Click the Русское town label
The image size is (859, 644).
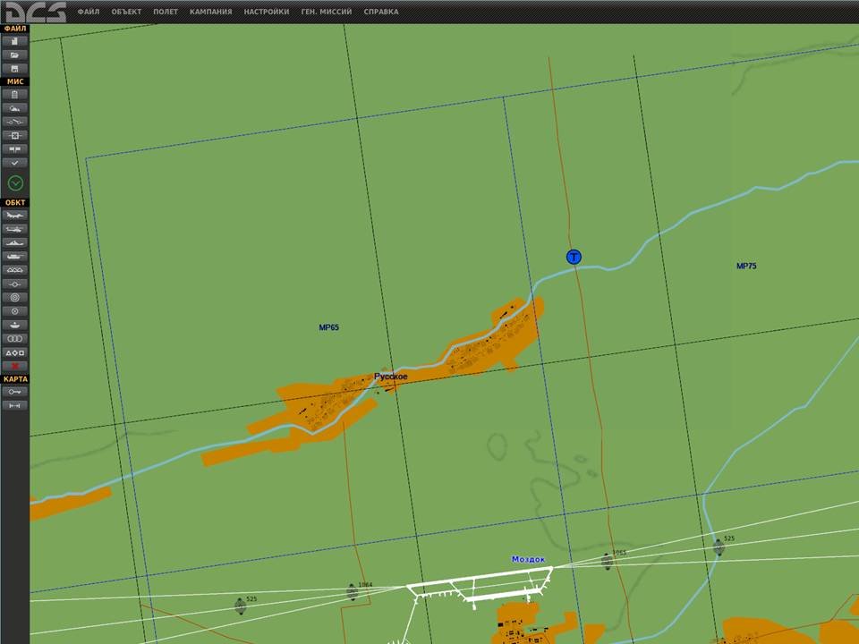pos(391,377)
